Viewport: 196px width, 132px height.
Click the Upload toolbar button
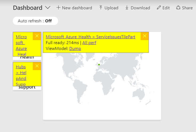pos(109,8)
